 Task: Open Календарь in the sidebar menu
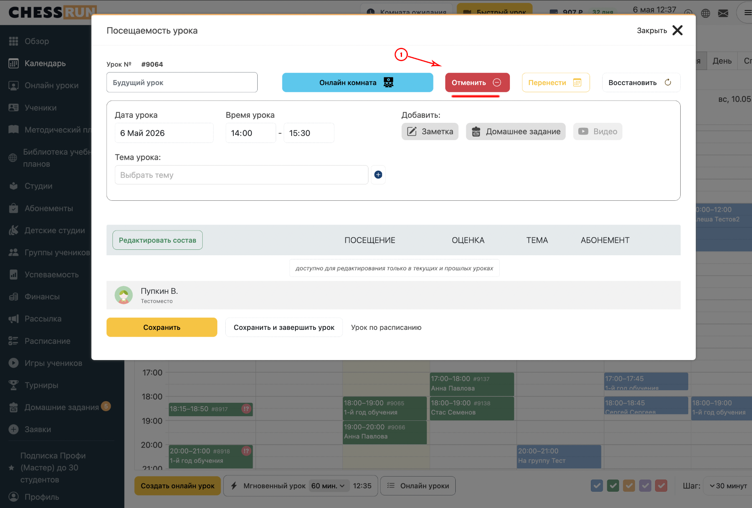[x=45, y=63]
